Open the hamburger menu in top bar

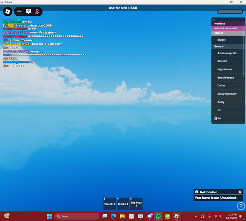pos(19,12)
